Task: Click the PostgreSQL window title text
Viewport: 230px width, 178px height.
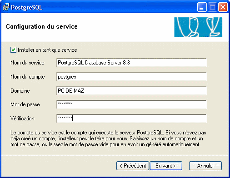Action: 26,7
